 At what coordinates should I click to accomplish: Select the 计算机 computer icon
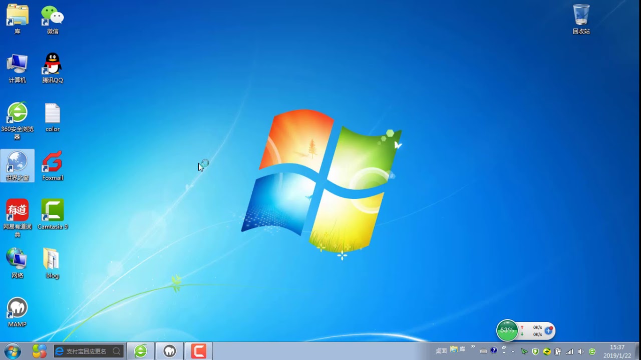click(18, 68)
